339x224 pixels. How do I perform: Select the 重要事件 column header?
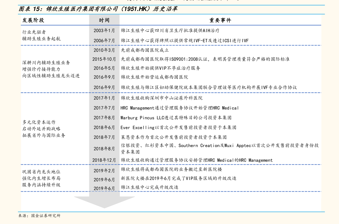pos(220,20)
